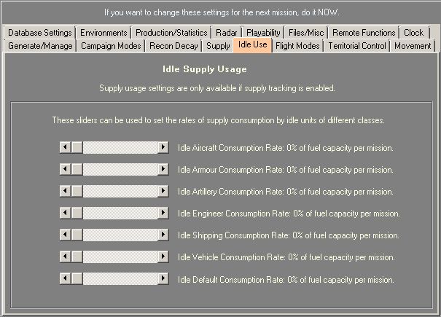Click right arrow of Idle Aircraft slider
This screenshot has width=441, height=317.
(163, 148)
